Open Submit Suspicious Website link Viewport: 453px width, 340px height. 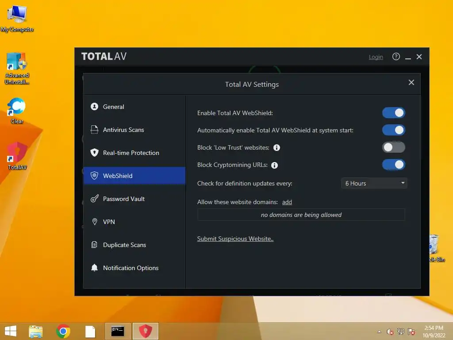click(235, 239)
